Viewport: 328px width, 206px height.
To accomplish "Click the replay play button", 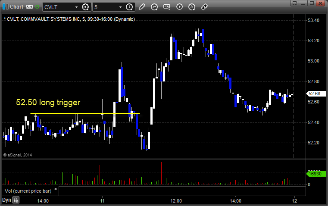I will click(179, 7).
